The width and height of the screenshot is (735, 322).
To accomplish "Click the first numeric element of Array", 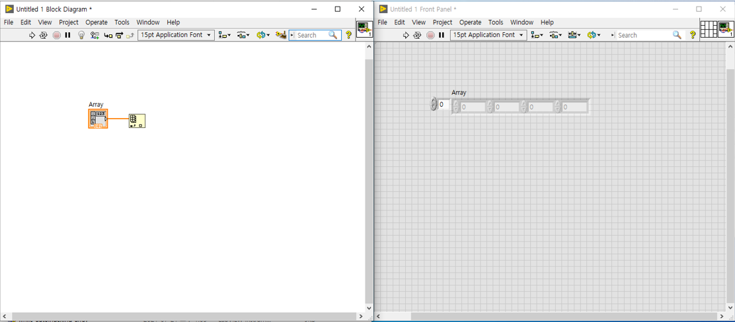I will point(473,107).
